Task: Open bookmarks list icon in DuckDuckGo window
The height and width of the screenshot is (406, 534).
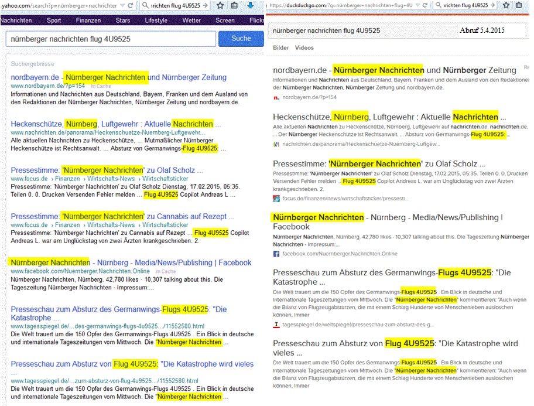Action: coord(519,5)
